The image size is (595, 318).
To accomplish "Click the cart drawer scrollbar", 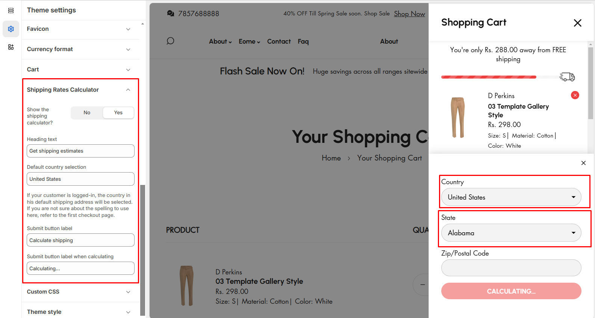I will click(x=590, y=83).
